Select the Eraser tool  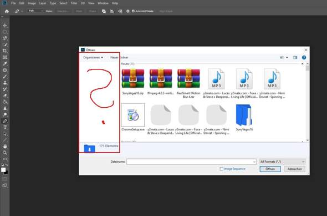tap(5, 96)
